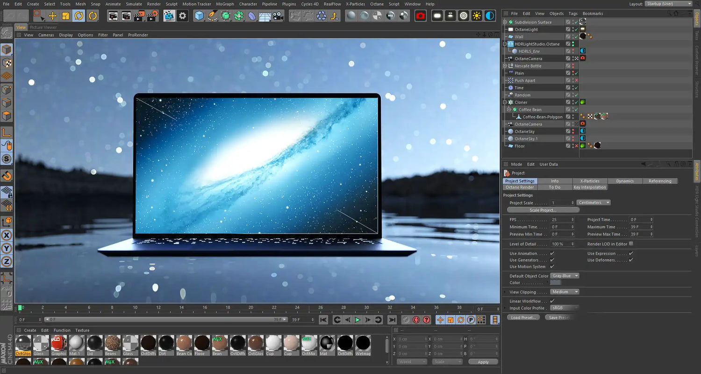Click the Octane target circle icon
This screenshot has height=374, width=701.
click(x=464, y=16)
